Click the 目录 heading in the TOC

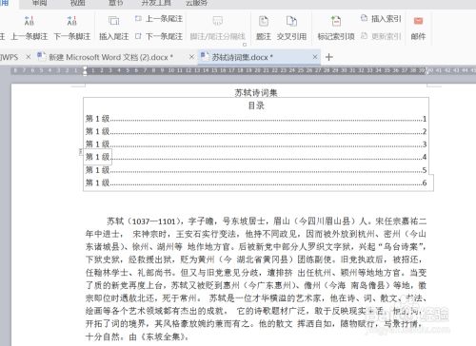tap(256, 106)
